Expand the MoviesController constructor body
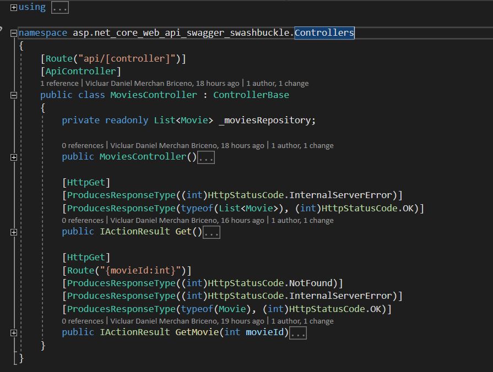 point(13,157)
